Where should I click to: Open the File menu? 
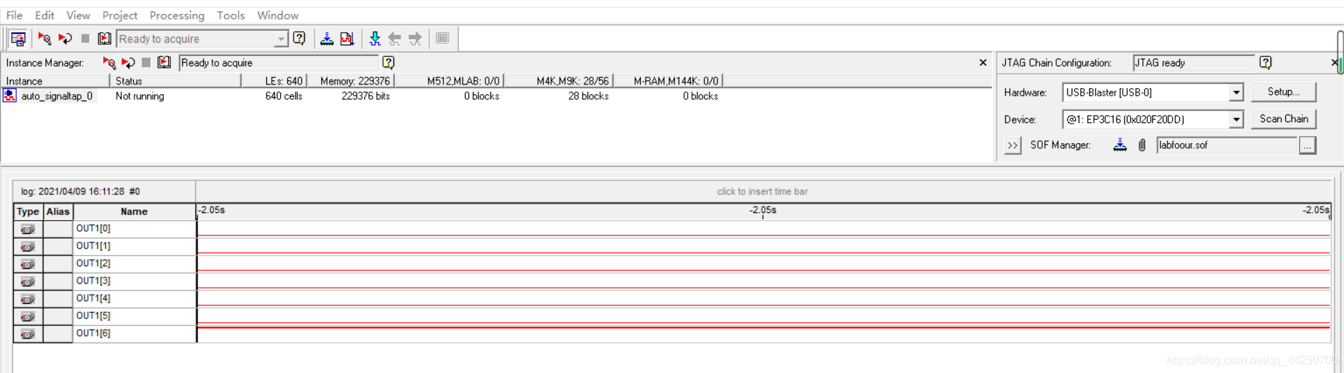[14, 15]
